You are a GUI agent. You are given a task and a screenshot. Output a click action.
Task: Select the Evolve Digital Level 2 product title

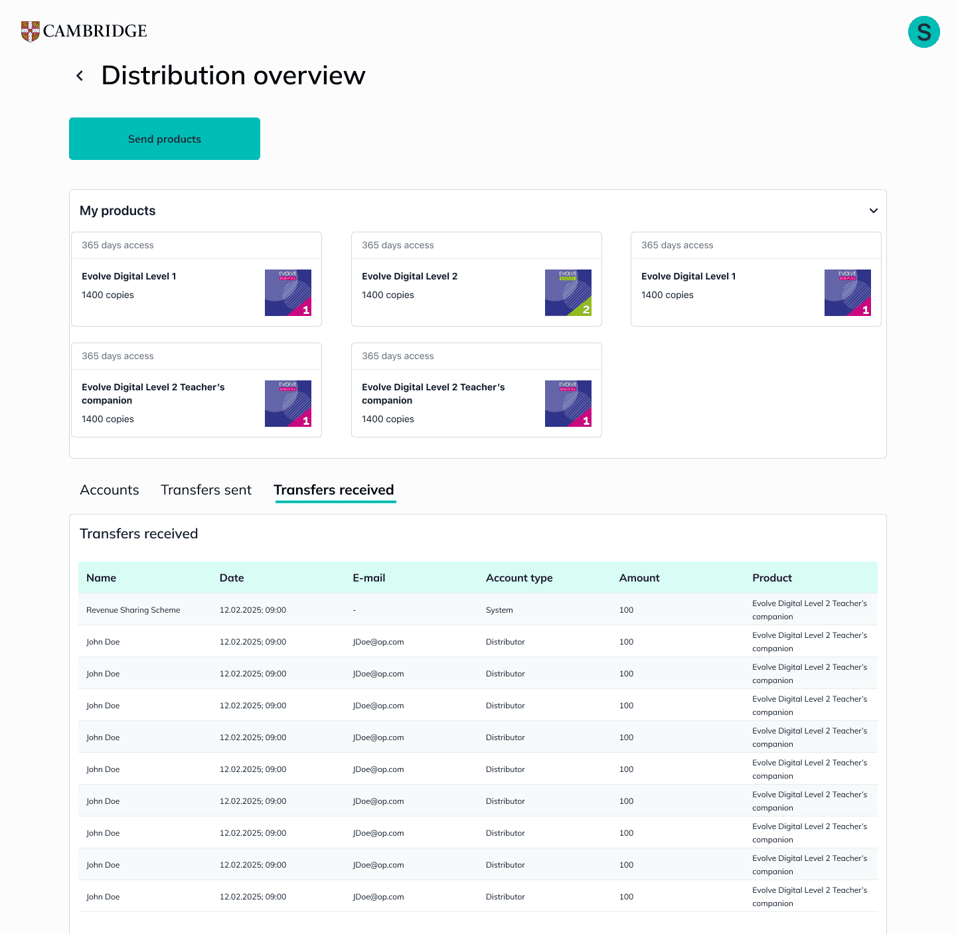(x=410, y=276)
